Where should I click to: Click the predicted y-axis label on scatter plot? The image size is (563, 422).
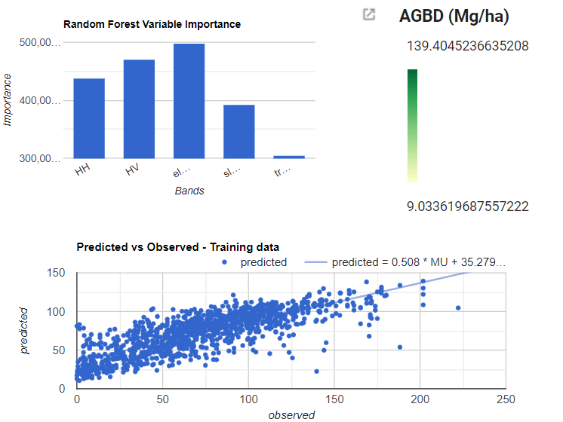point(25,331)
